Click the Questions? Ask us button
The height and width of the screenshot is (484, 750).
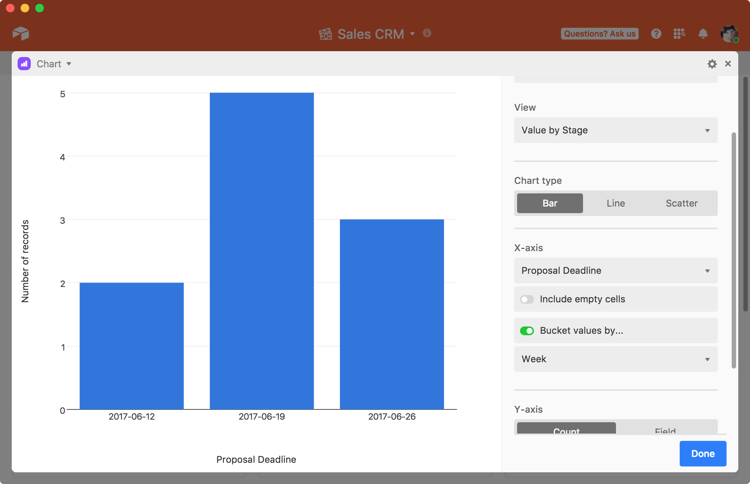pos(599,34)
